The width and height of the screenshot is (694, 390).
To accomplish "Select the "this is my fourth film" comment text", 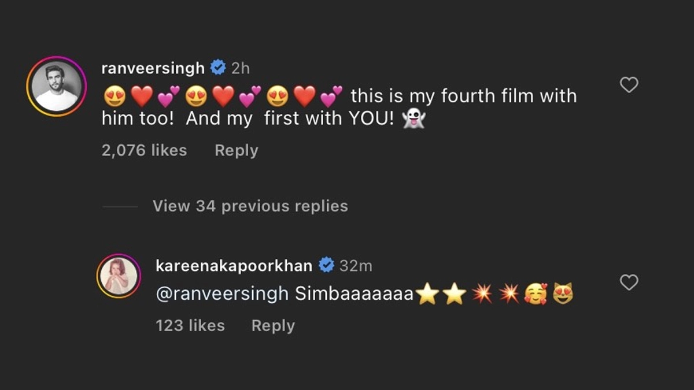I will click(463, 96).
